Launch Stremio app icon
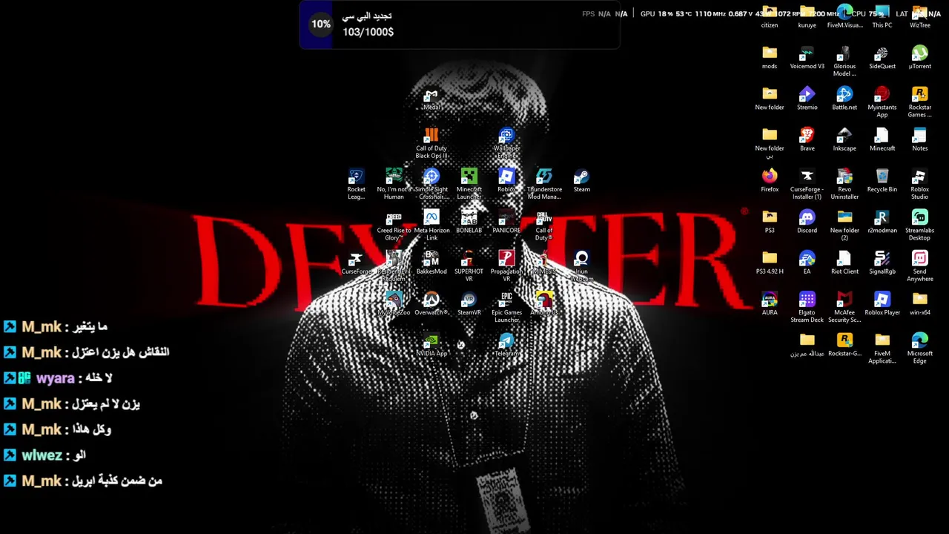The height and width of the screenshot is (534, 949). (x=807, y=99)
